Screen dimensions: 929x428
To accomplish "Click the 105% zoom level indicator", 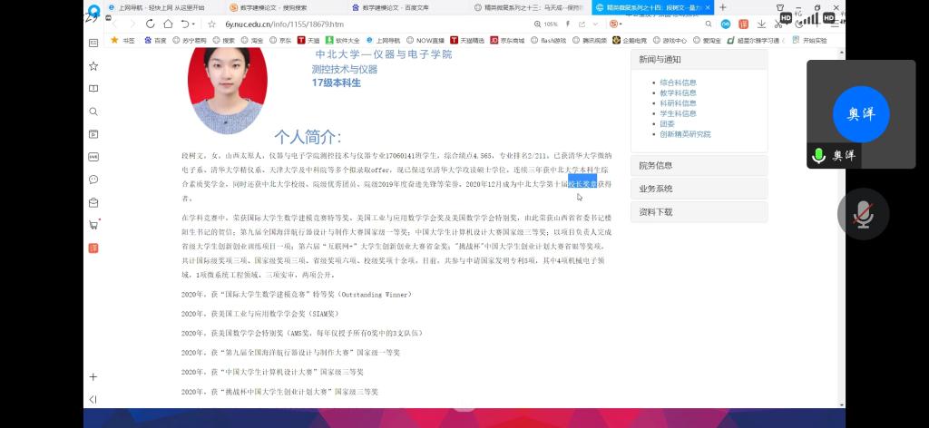I will (x=549, y=24).
